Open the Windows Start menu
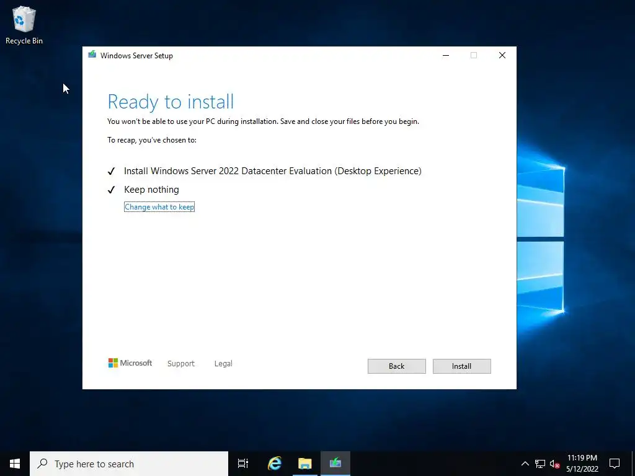This screenshot has height=476, width=635. pyautogui.click(x=15, y=464)
